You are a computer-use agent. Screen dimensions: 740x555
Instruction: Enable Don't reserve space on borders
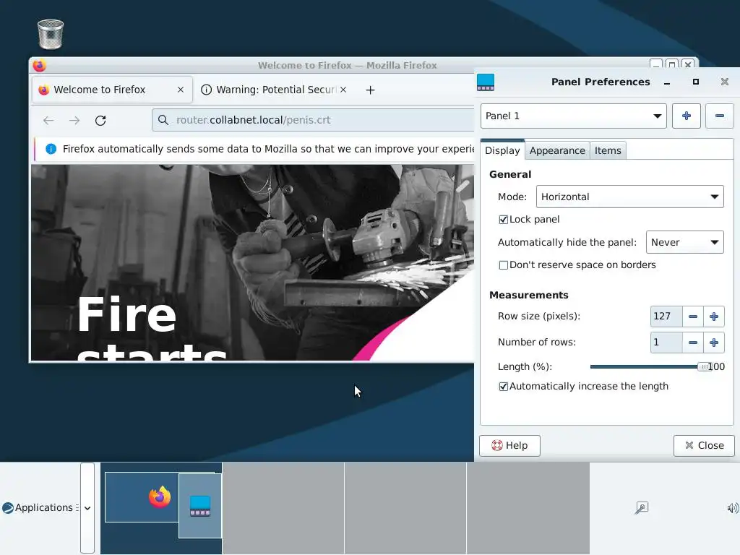pyautogui.click(x=504, y=265)
